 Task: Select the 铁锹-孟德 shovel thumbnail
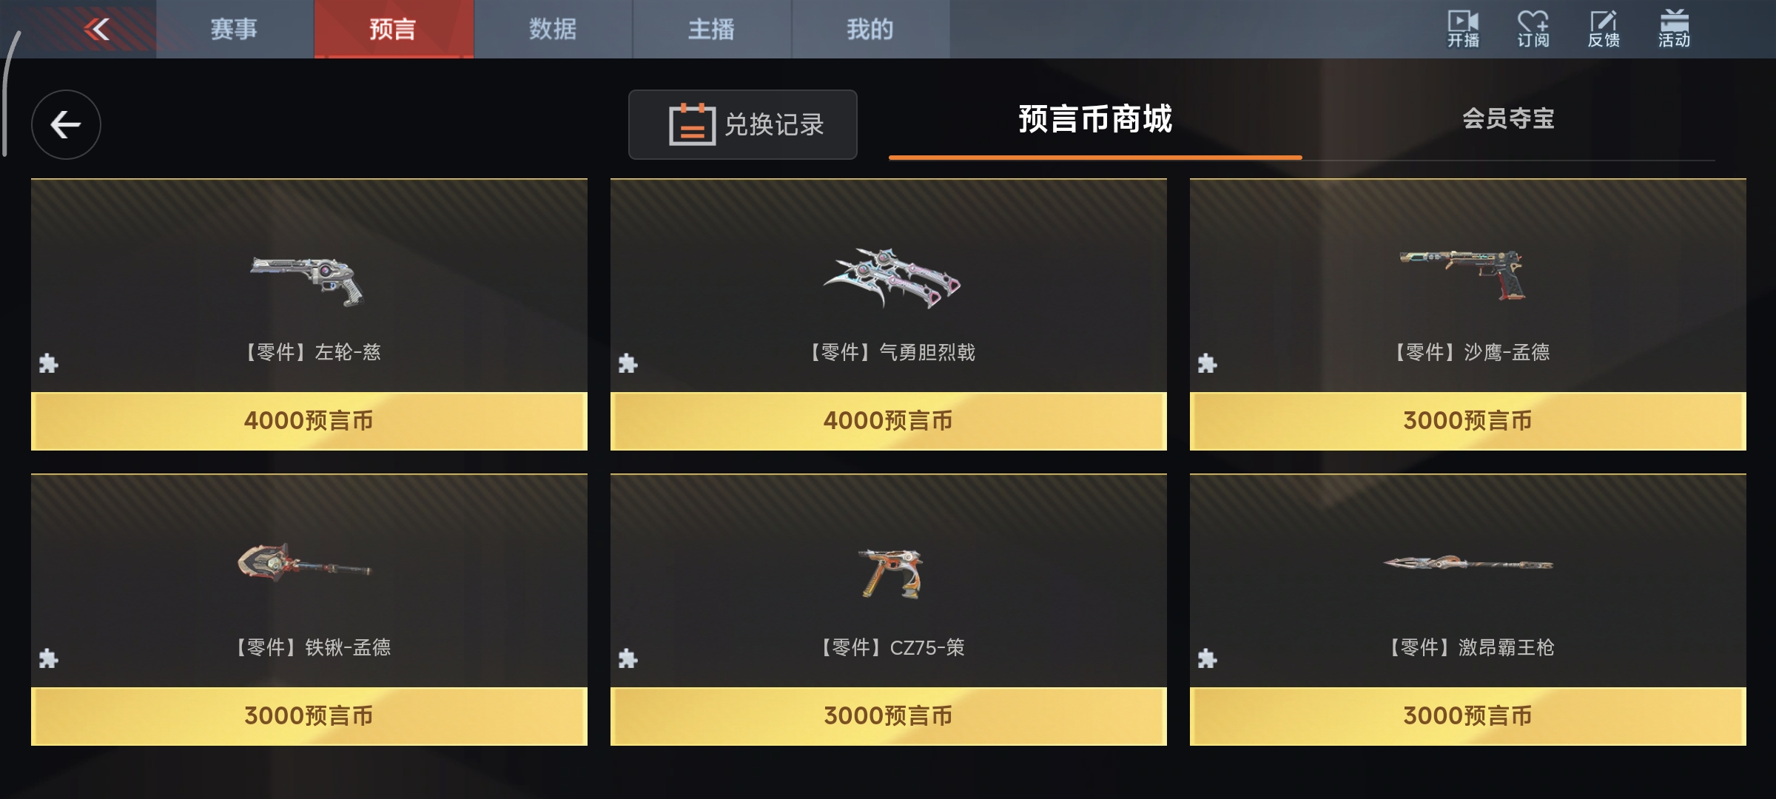click(304, 564)
